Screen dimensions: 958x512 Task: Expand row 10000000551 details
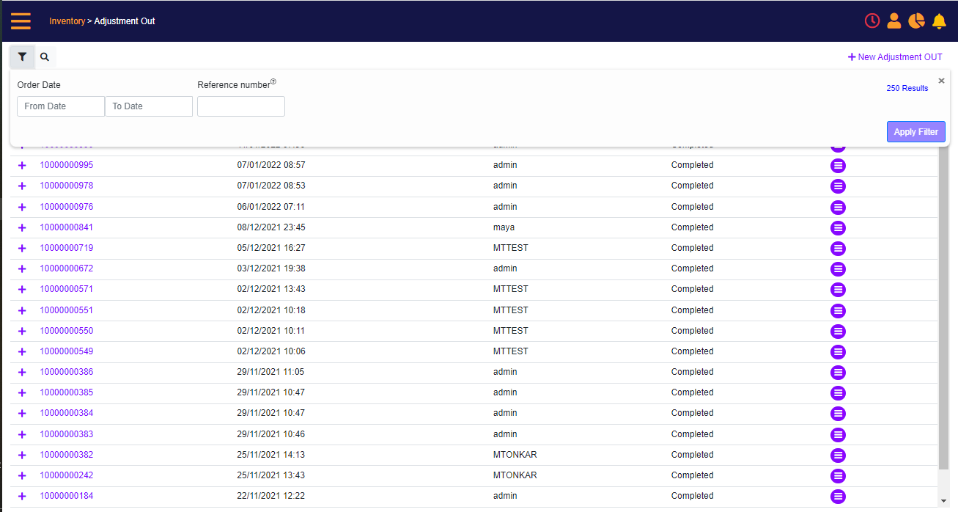21,310
